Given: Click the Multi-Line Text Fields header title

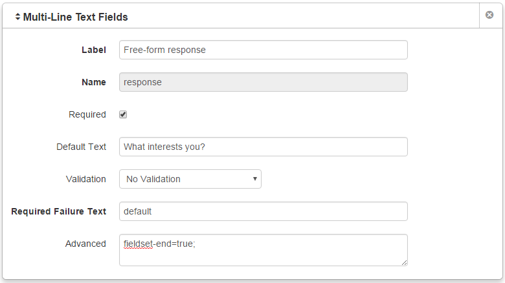Looking at the screenshot, I should click(x=75, y=17).
